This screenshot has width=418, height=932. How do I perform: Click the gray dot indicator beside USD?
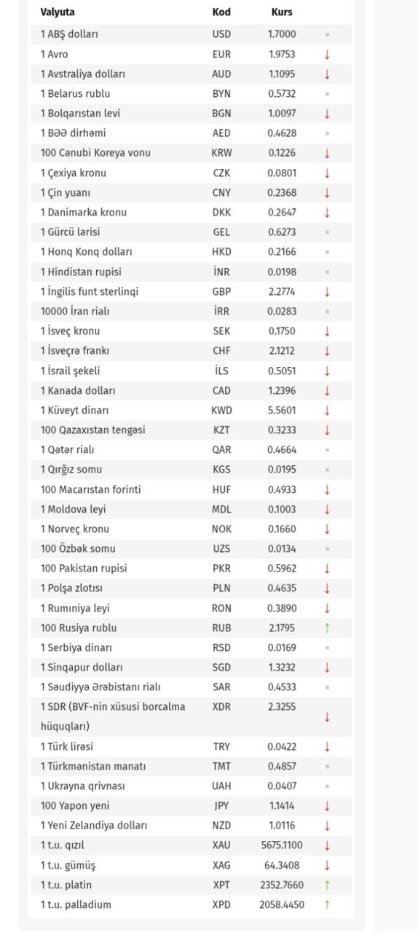[x=327, y=34]
